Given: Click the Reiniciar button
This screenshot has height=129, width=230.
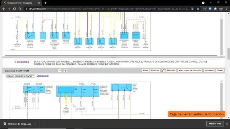Looking at the screenshot, I should [155, 70].
